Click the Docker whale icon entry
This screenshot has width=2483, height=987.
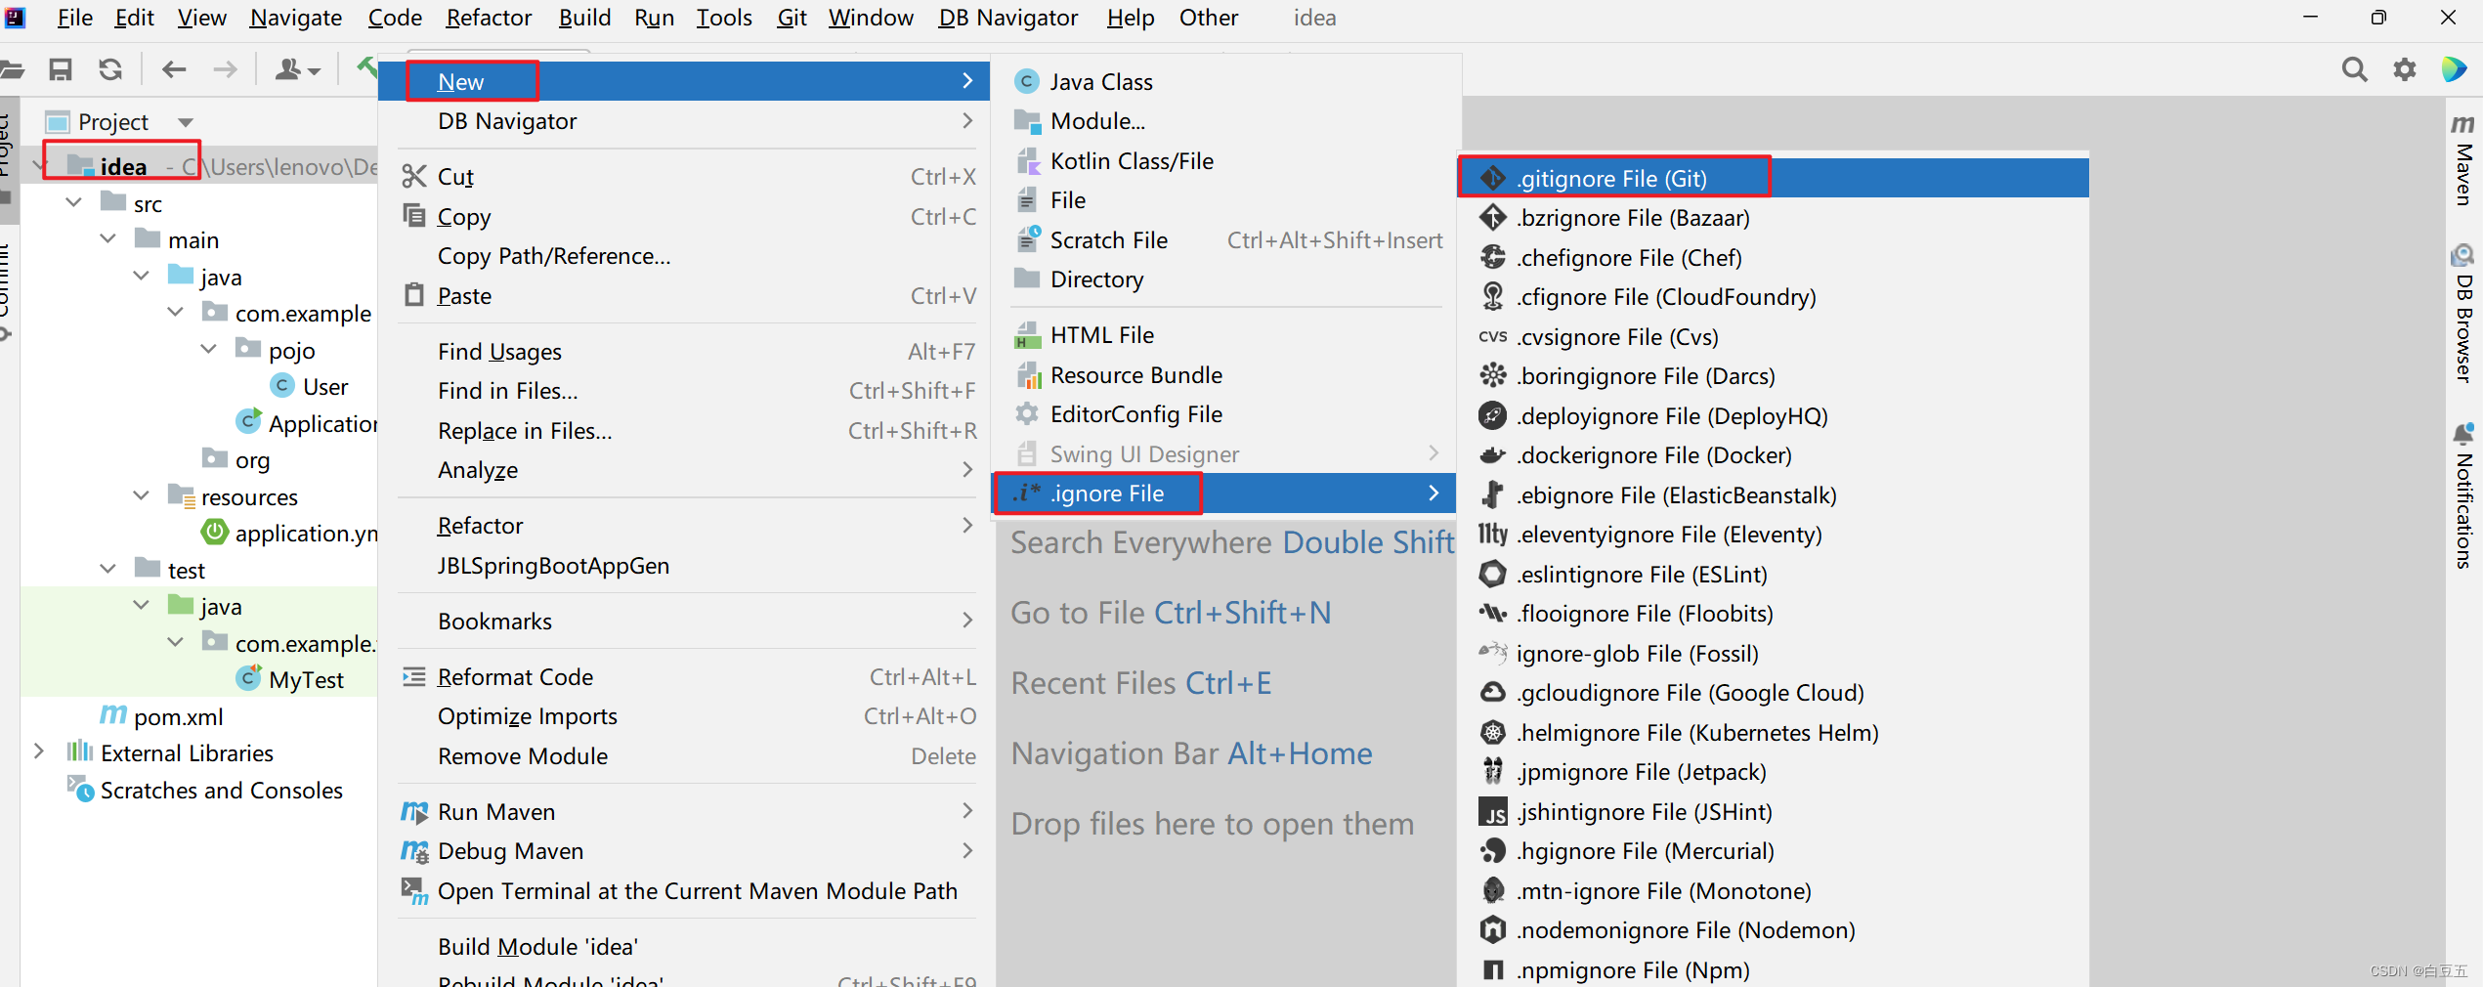click(1492, 455)
